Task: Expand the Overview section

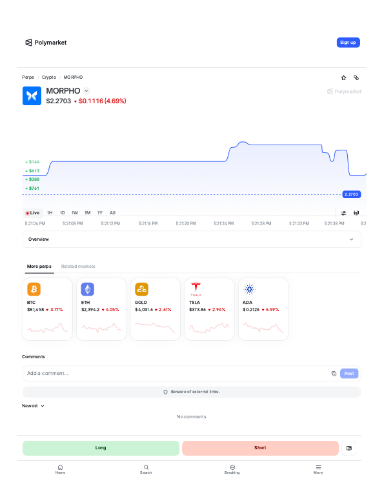Action: (192, 239)
